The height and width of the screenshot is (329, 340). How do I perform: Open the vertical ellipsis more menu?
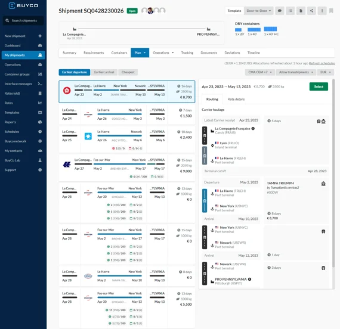coord(322,11)
